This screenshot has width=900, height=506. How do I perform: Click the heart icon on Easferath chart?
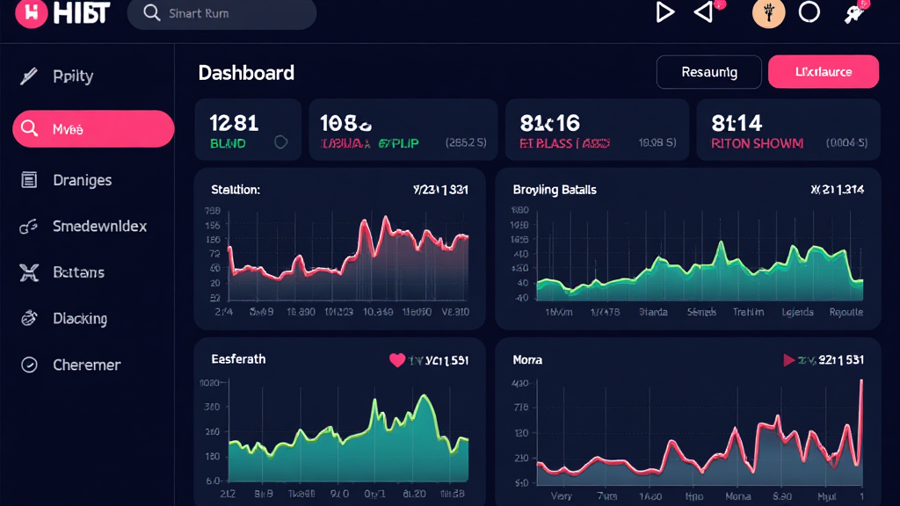(x=396, y=360)
